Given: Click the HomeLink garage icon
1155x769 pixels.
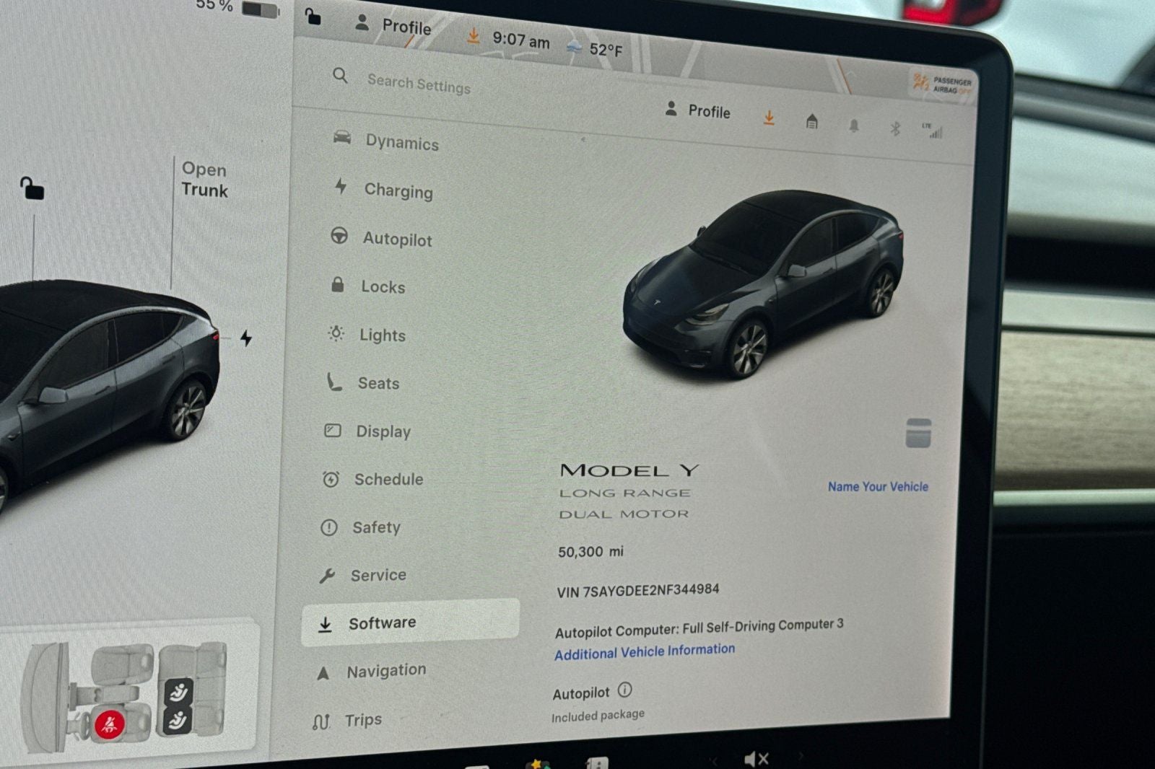Looking at the screenshot, I should point(813,120).
